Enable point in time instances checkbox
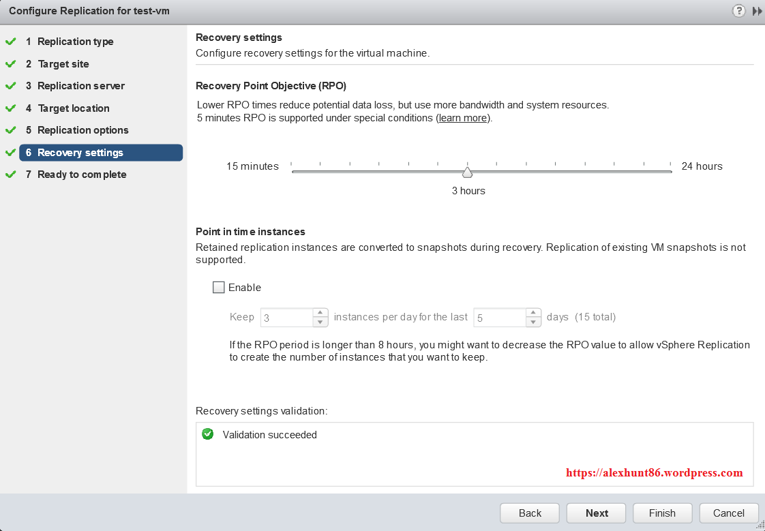The height and width of the screenshot is (531, 765). point(219,288)
